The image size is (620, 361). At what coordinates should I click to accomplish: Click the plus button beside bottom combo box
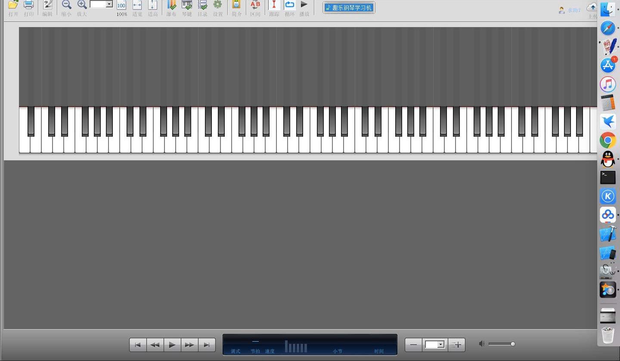point(456,345)
